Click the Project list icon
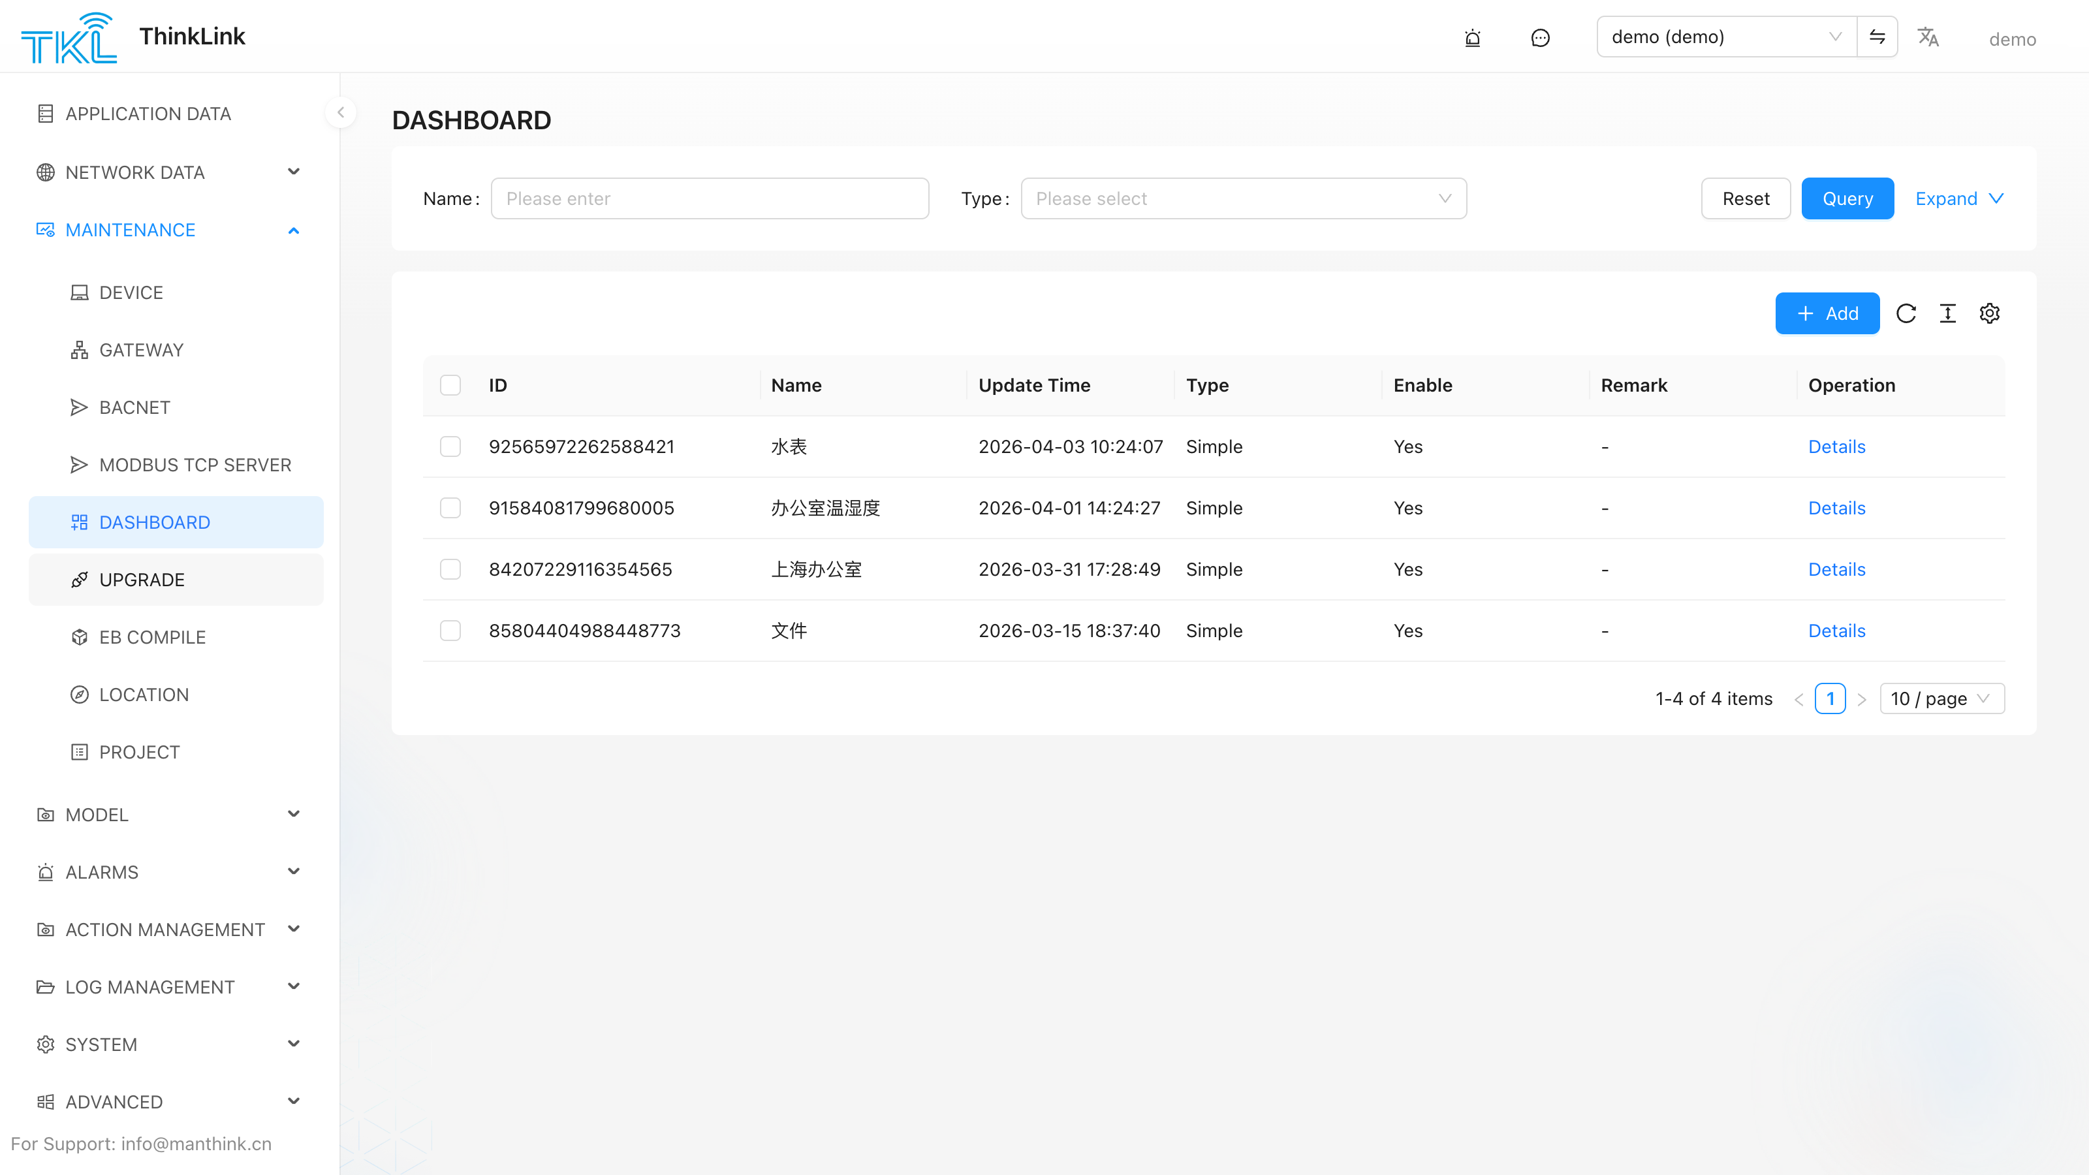 [x=78, y=752]
